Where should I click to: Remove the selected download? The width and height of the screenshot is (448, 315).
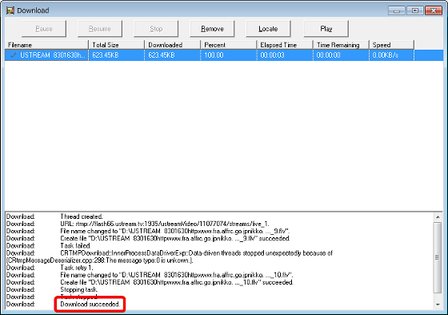pyautogui.click(x=212, y=29)
